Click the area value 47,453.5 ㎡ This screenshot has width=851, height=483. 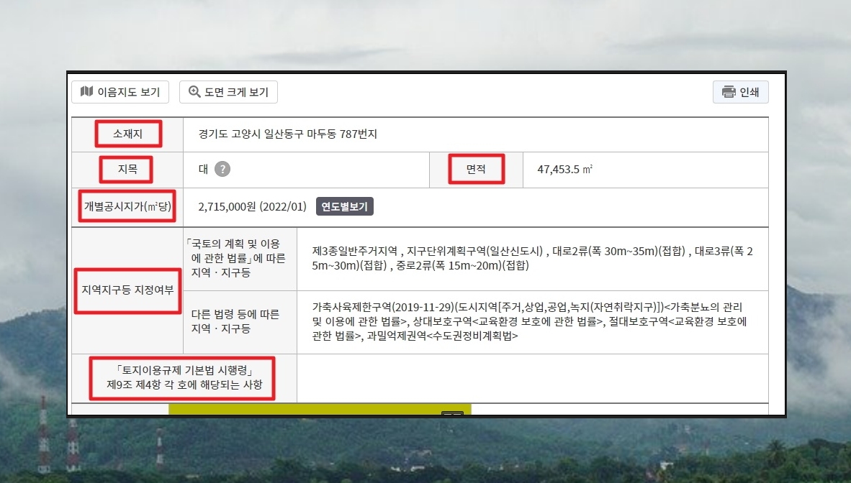(x=565, y=169)
